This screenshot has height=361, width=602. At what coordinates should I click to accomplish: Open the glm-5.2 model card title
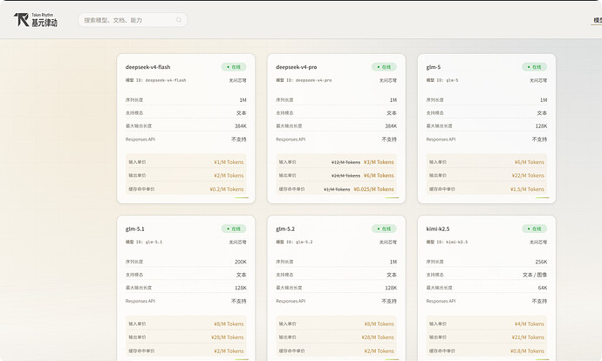click(x=285, y=228)
